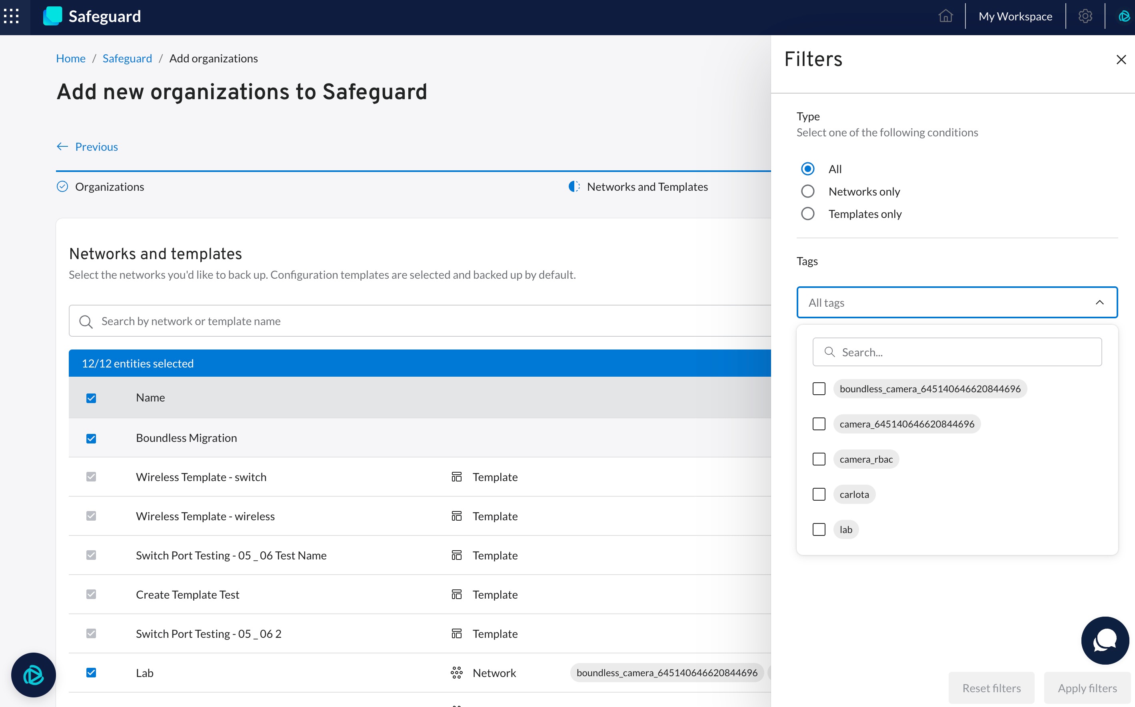Close the Filters panel
Image resolution: width=1135 pixels, height=707 pixels.
click(1121, 60)
